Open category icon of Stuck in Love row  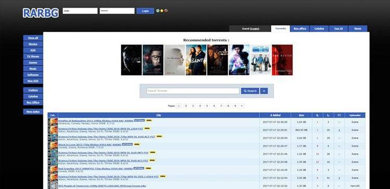(x=53, y=146)
